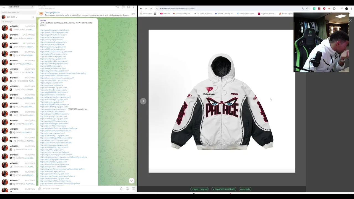
Task: Open the YOUTUBE bookmark
Action: [165, 14]
